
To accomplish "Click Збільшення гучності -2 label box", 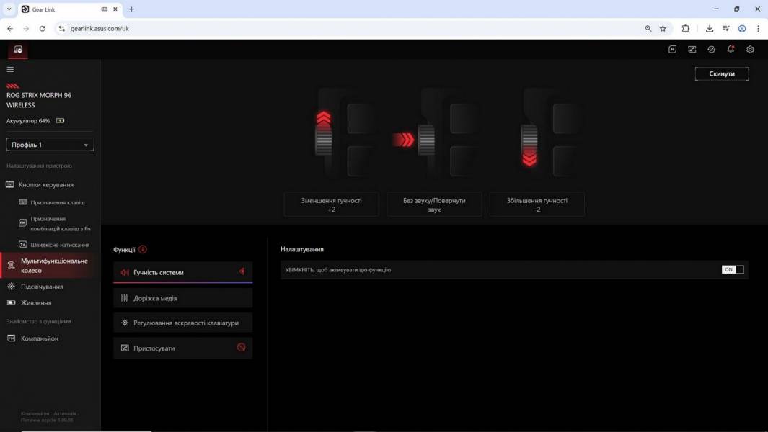I will tap(537, 204).
